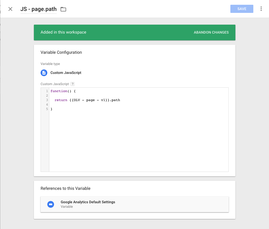The image size is (269, 229).
Task: Click the 'Added in this workspace' banner text
Action: 63,32
